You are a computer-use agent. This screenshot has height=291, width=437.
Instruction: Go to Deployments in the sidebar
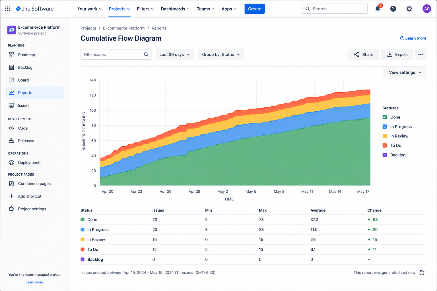tap(34, 163)
